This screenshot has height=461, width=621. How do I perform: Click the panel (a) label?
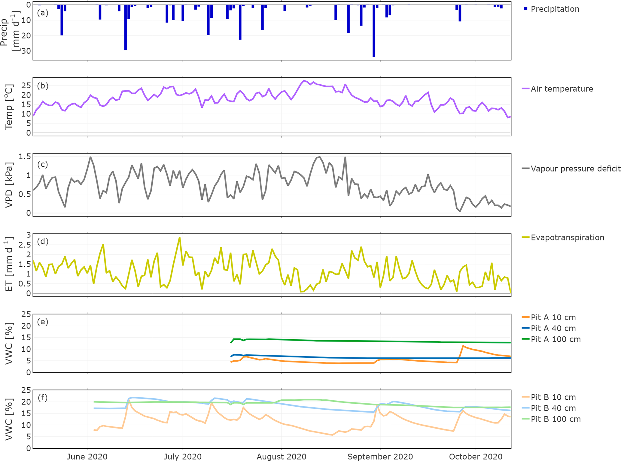click(42, 13)
